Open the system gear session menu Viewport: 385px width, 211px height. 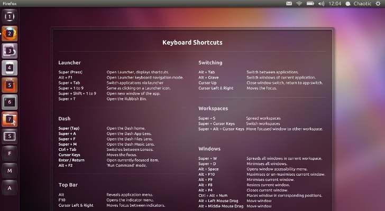(x=379, y=4)
